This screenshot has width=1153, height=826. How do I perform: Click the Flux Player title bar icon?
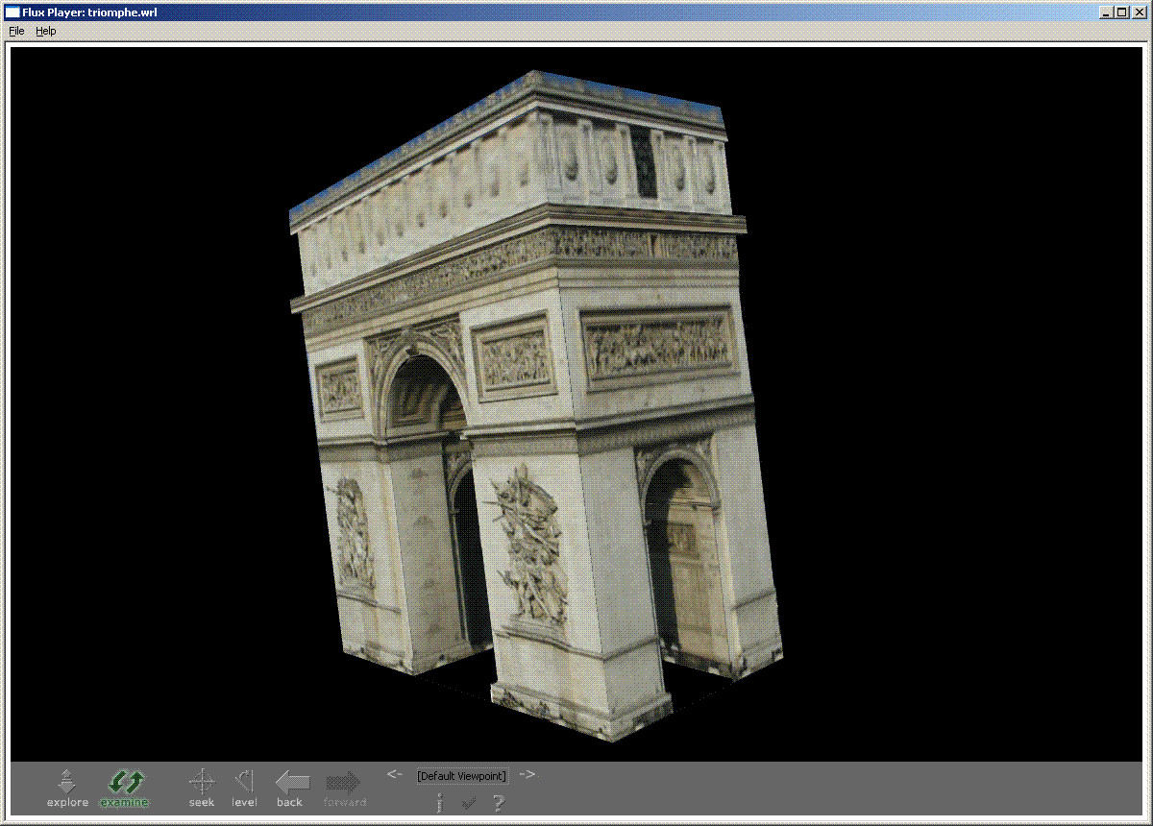click(12, 12)
